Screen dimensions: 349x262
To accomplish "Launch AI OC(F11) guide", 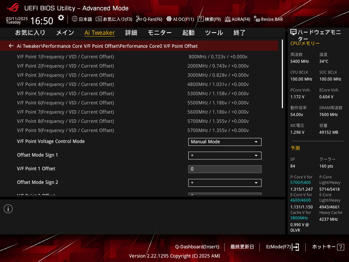I will pyautogui.click(x=180, y=19).
